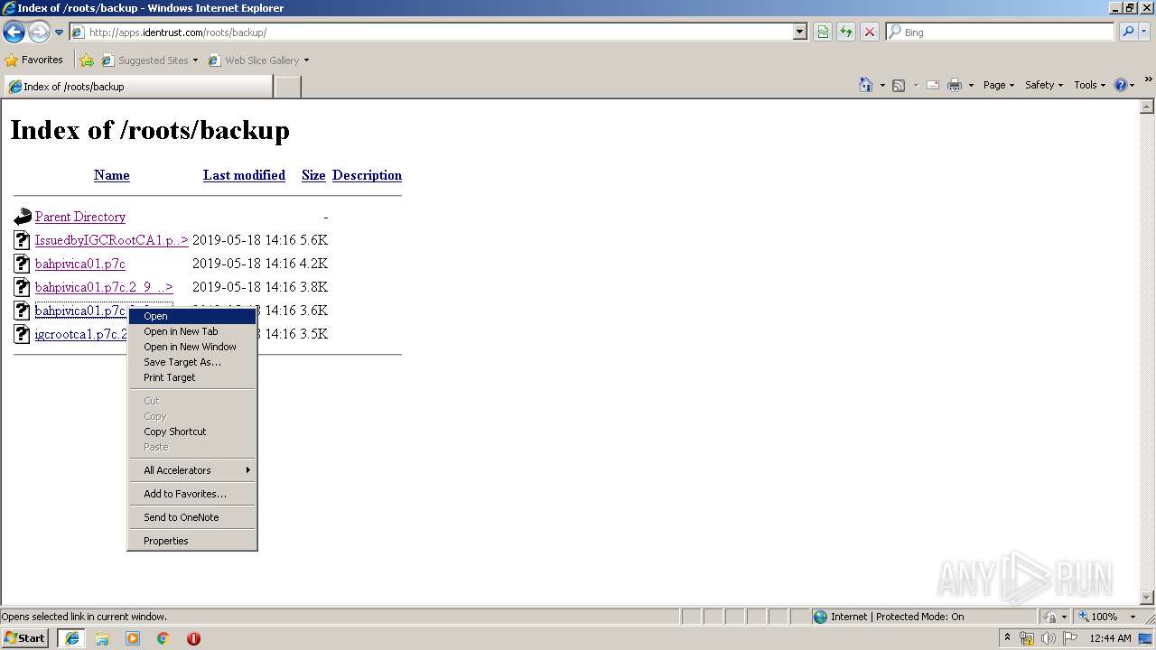This screenshot has width=1156, height=650.
Task: Open the Page menu
Action: (999, 85)
